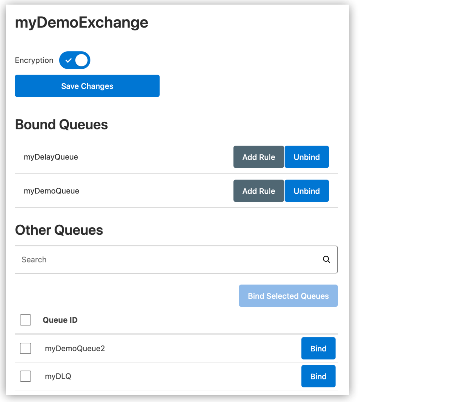The height and width of the screenshot is (402, 451).
Task: Unbind the myDelayQueue queue
Action: (x=306, y=157)
